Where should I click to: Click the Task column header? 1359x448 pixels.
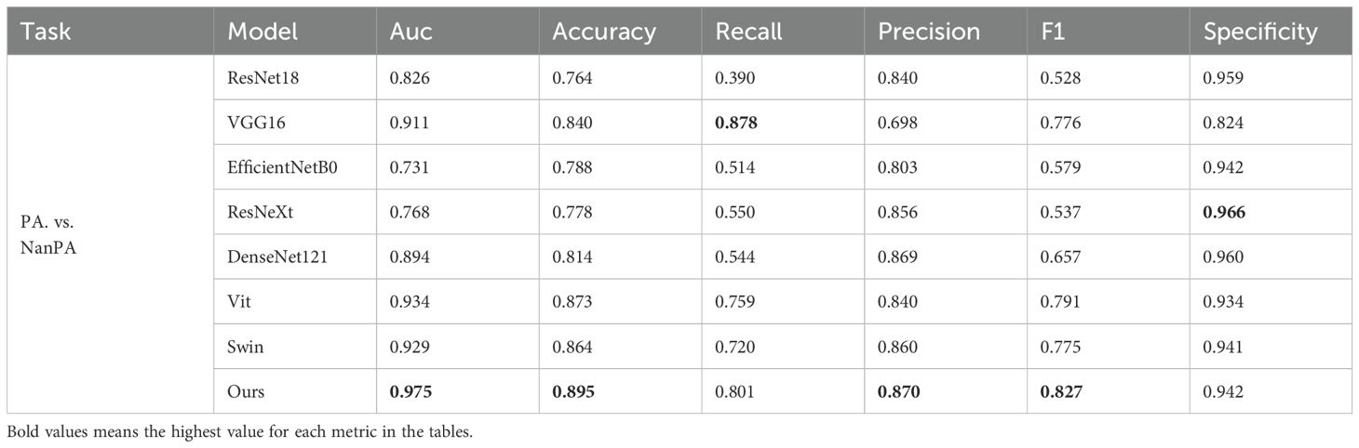point(43,32)
